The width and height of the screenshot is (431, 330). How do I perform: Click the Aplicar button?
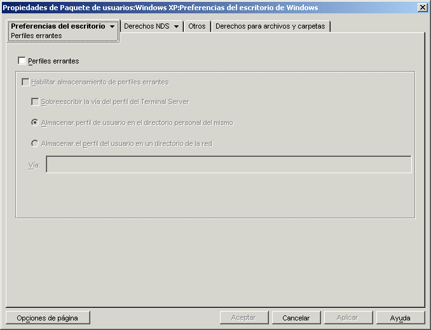point(348,318)
